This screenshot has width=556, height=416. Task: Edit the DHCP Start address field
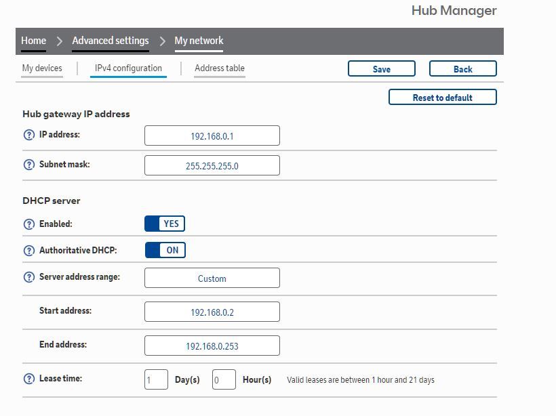click(212, 312)
